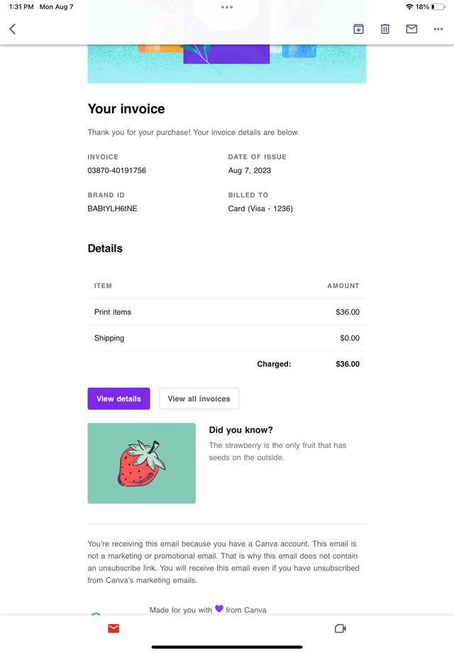Viewport: 454px width, 653px height.
Task: Tap the Charged total of $36.00
Action: (348, 364)
